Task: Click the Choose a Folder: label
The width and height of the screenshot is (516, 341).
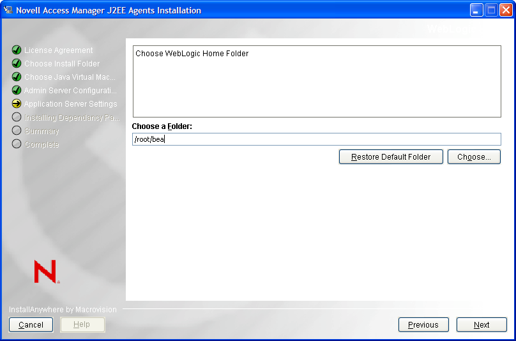Action: 162,126
